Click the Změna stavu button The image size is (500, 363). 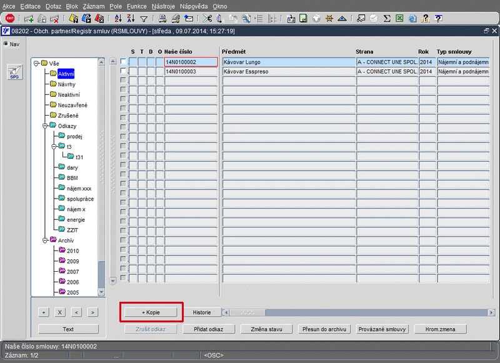(x=266, y=329)
